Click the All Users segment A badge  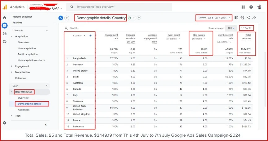coord(61,18)
